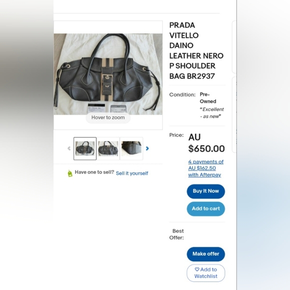Screen dimensions: 290x290
Task: Click the green sell tag icon
Action: pos(70,173)
